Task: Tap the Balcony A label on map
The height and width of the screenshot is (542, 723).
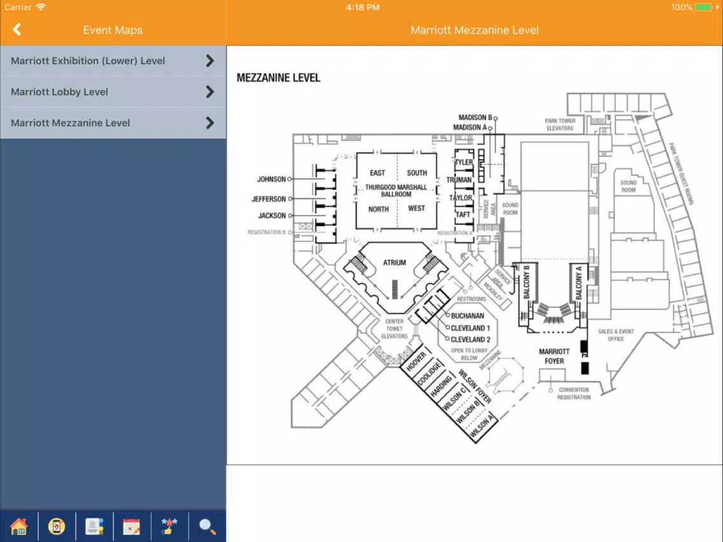Action: [x=579, y=282]
